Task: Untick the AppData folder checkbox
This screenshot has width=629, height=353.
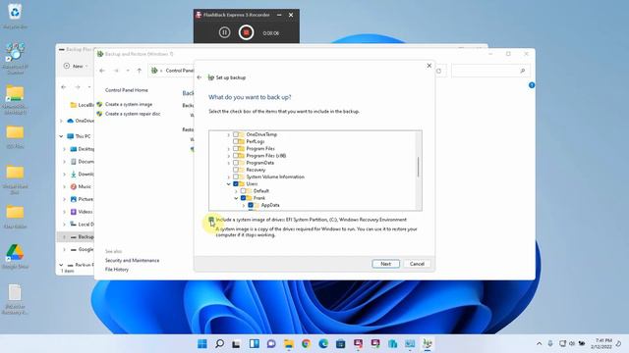Action: (x=251, y=205)
